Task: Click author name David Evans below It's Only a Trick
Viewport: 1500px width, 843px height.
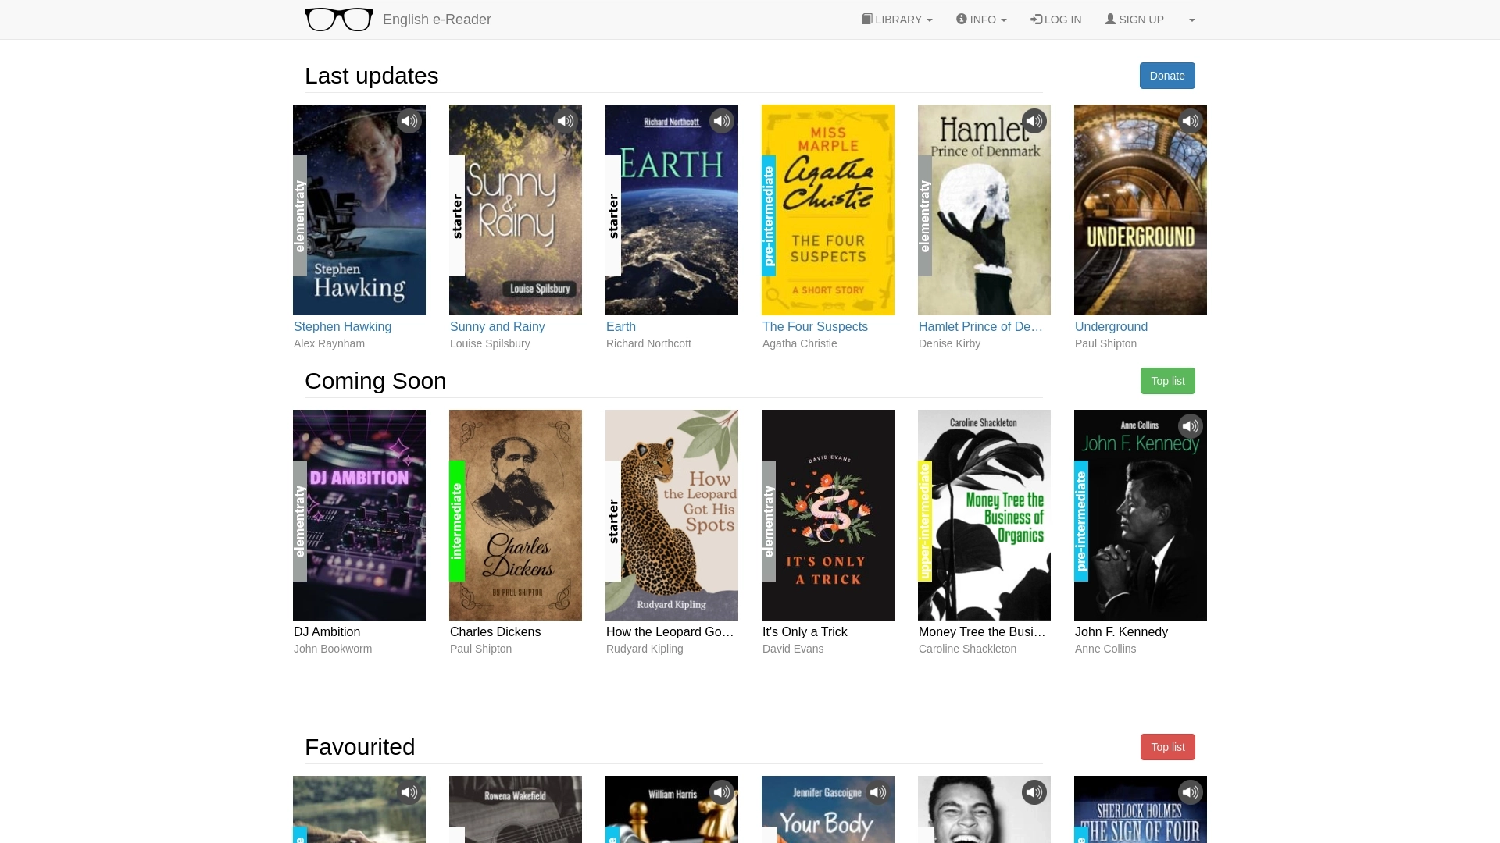Action: pyautogui.click(x=793, y=649)
